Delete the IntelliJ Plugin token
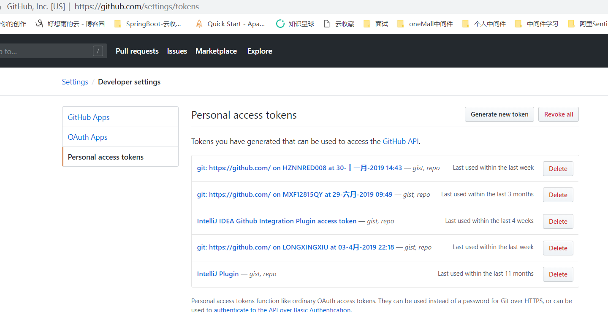Viewport: 608px width, 312px height. coord(558,274)
